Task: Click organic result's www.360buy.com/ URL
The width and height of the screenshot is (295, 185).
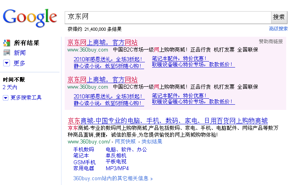Action: (89, 141)
